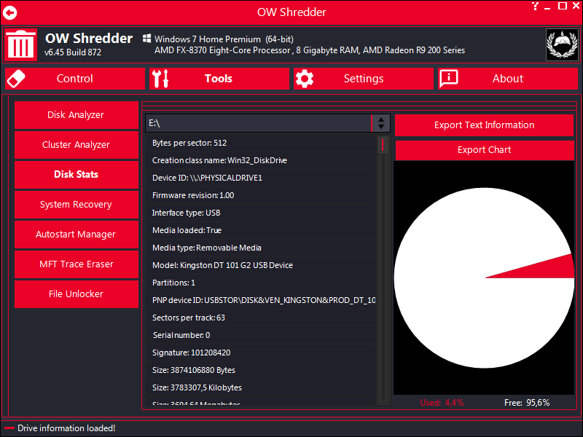Image resolution: width=583 pixels, height=437 pixels.
Task: Click the wrench and screwdriver Tools icon
Action: click(160, 79)
